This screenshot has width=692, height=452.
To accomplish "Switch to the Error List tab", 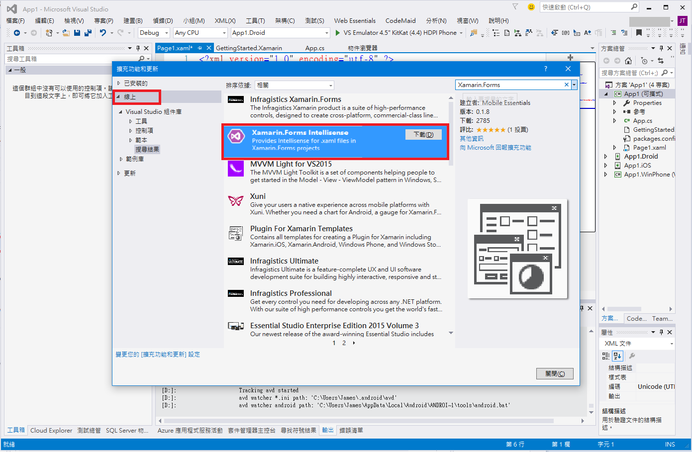I will tap(351, 430).
